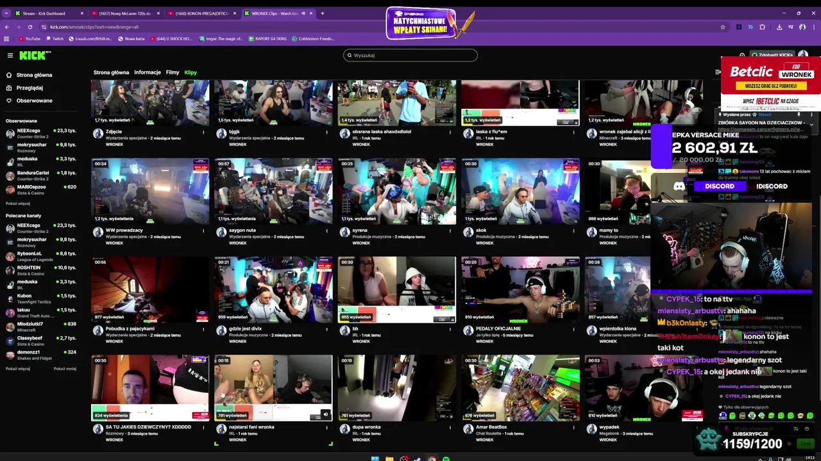The width and height of the screenshot is (821, 461).
Task: Select the Klipy channel tab
Action: [190, 72]
